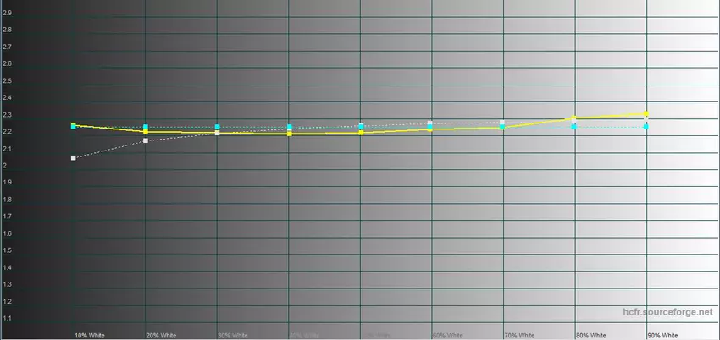Click the 2.2 gamma value on y-axis
The height and width of the screenshot is (340, 720).
(x=7, y=132)
